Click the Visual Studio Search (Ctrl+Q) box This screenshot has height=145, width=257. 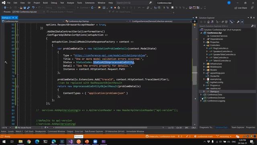(132, 3)
